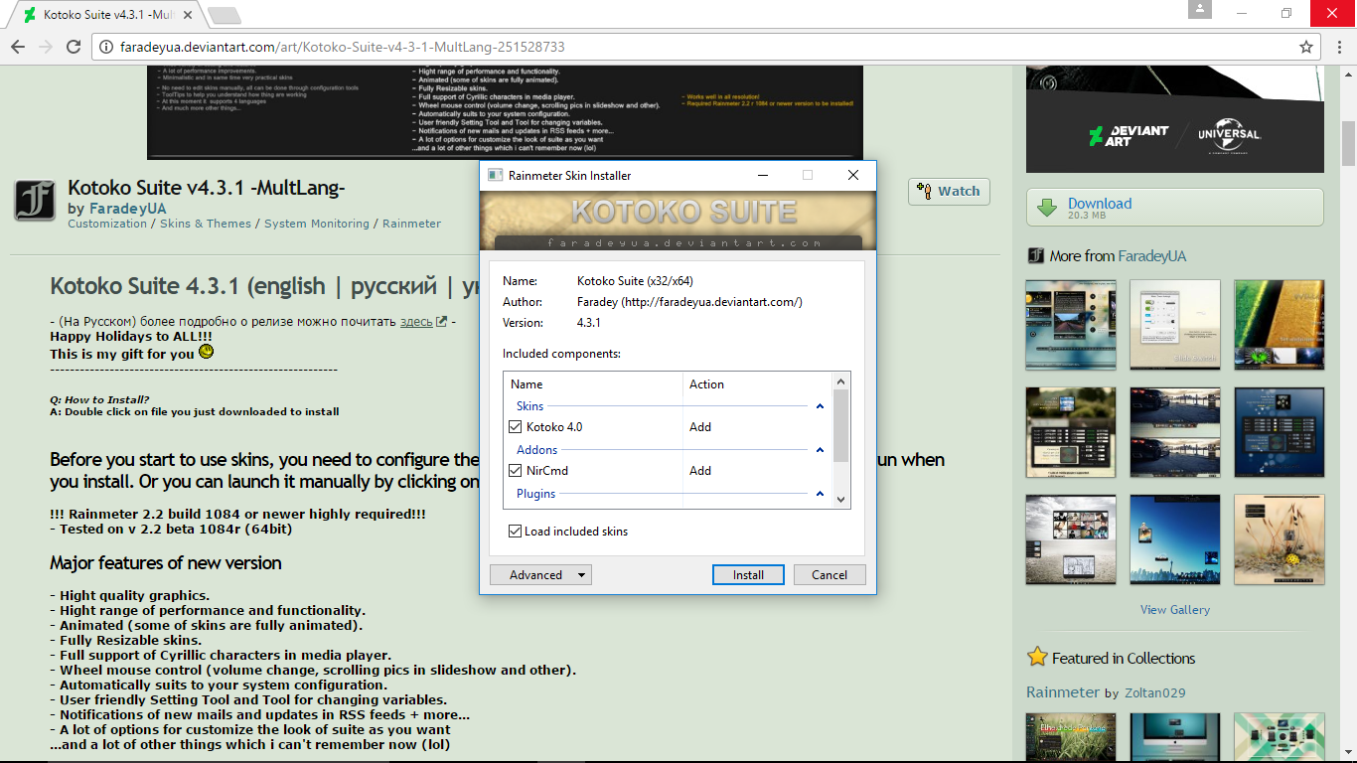Screen dimensions: 1357x763
Task: Select Kotoko Suite browser tab
Action: pos(108,15)
